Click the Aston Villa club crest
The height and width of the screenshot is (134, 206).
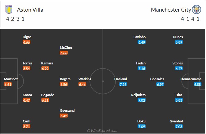pos(9,9)
